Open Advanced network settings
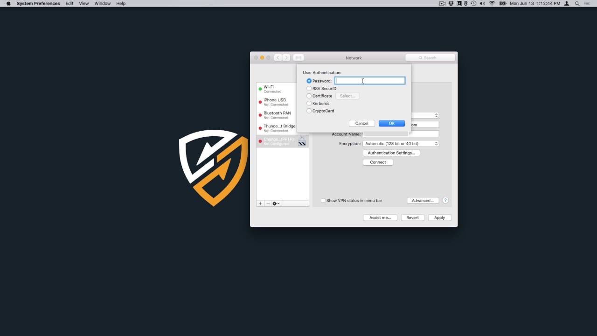597x336 pixels. click(x=423, y=200)
